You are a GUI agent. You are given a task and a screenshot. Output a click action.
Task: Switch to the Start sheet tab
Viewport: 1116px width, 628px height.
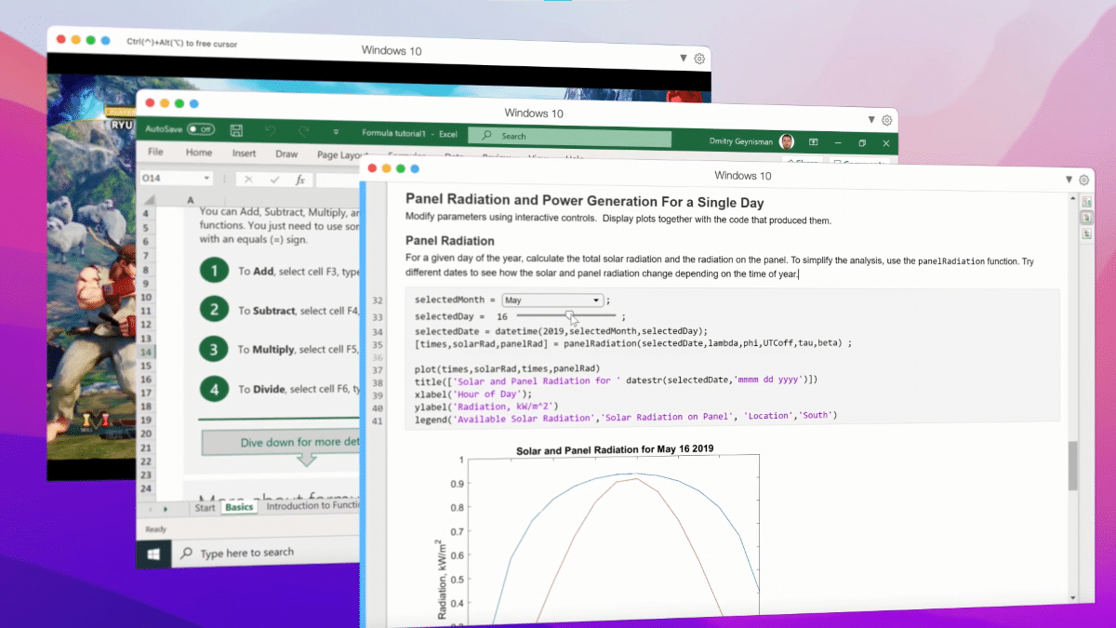(205, 508)
